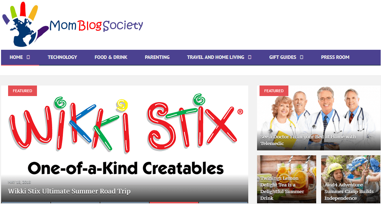This screenshot has height=204, width=381.
Task: Open the Technology menu item
Action: (62, 57)
